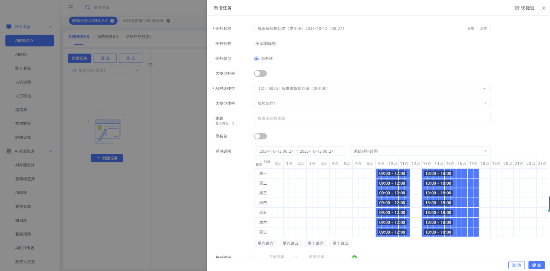This screenshot has width=550, height=271.
Task: Switch to the 我的任务(0) tab
Action: pyautogui.click(x=107, y=37)
